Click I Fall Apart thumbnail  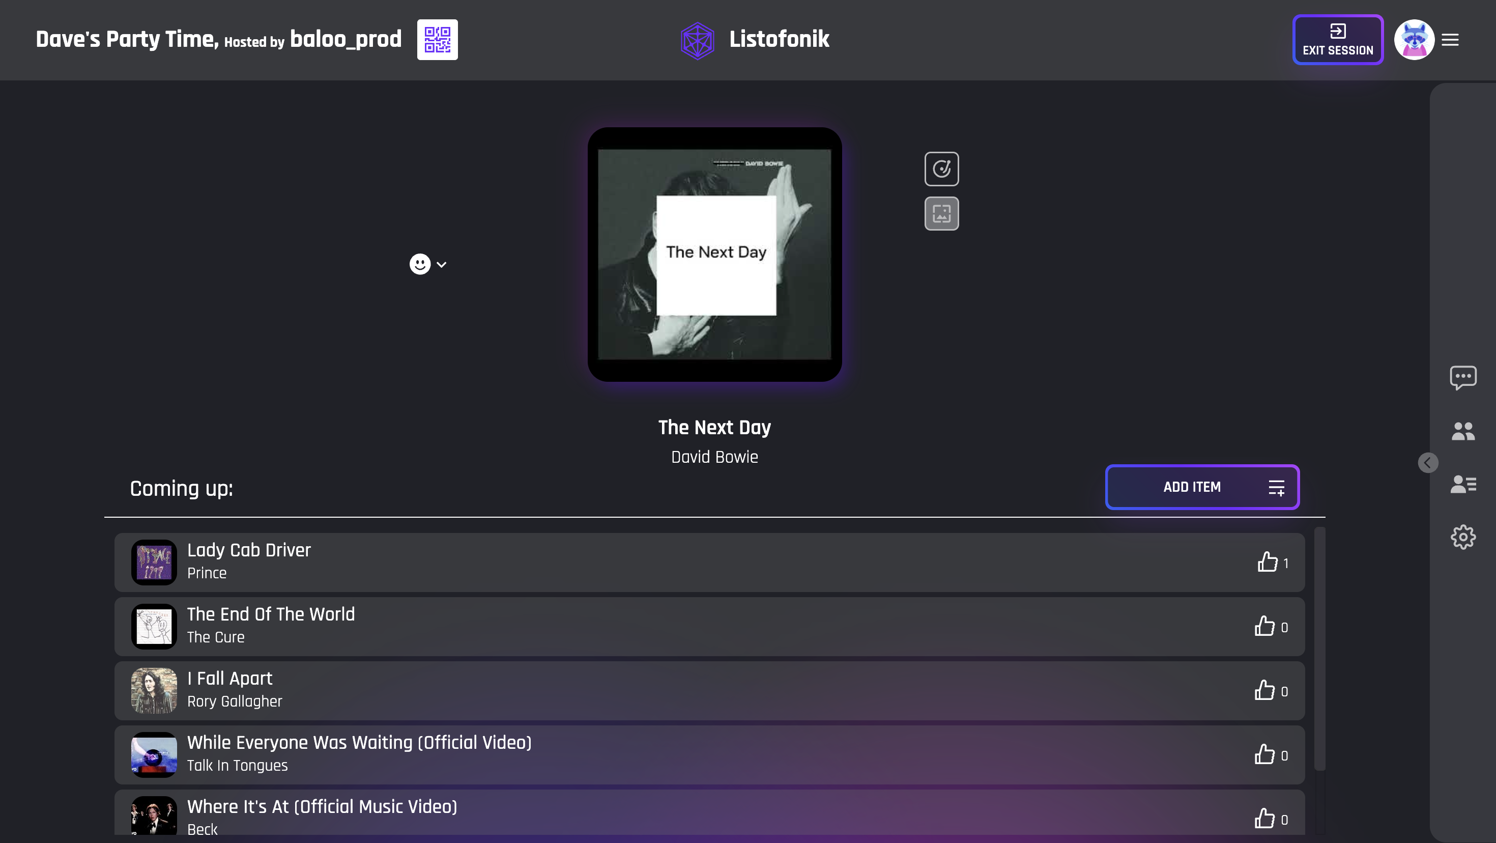coord(154,690)
